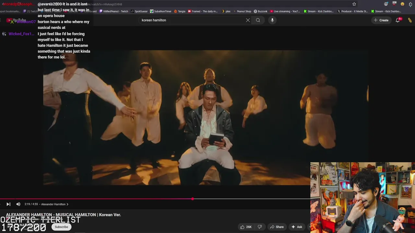Expand the Alexander Hamilton chapter chevron

click(x=67, y=204)
